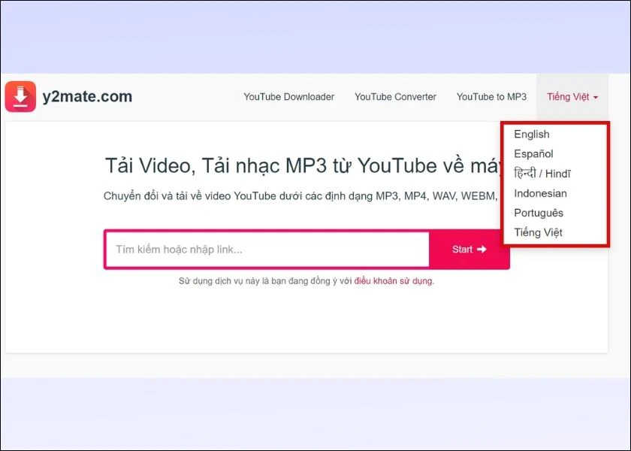This screenshot has height=451, width=631.
Task: Focus the Tìm kiếm hoặc nhập link field
Action: (x=267, y=250)
